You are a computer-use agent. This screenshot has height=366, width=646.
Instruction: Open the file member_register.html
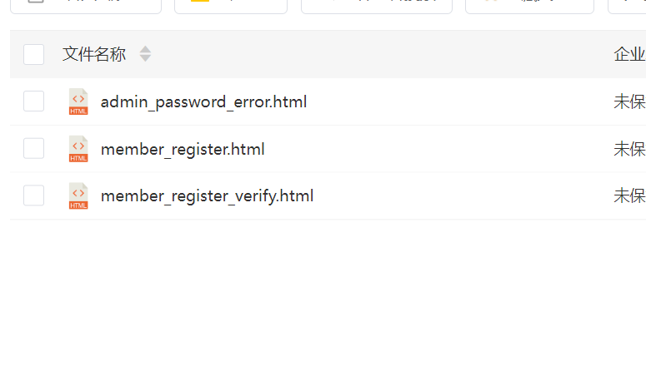click(183, 149)
